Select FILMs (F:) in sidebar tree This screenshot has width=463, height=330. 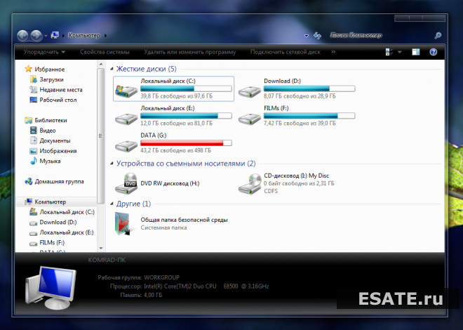52,242
